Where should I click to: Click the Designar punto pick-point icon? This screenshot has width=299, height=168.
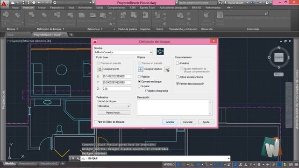tap(100, 69)
